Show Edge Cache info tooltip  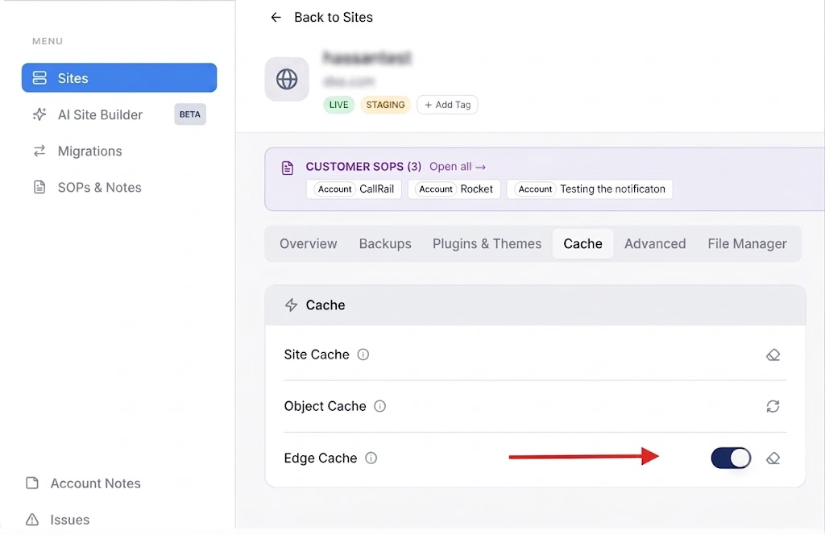coord(371,458)
